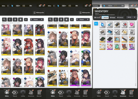Screen dimensions: 138x99
Task: Switch to Material tab in Inventory
Action: pyautogui.click(x=105, y=17)
